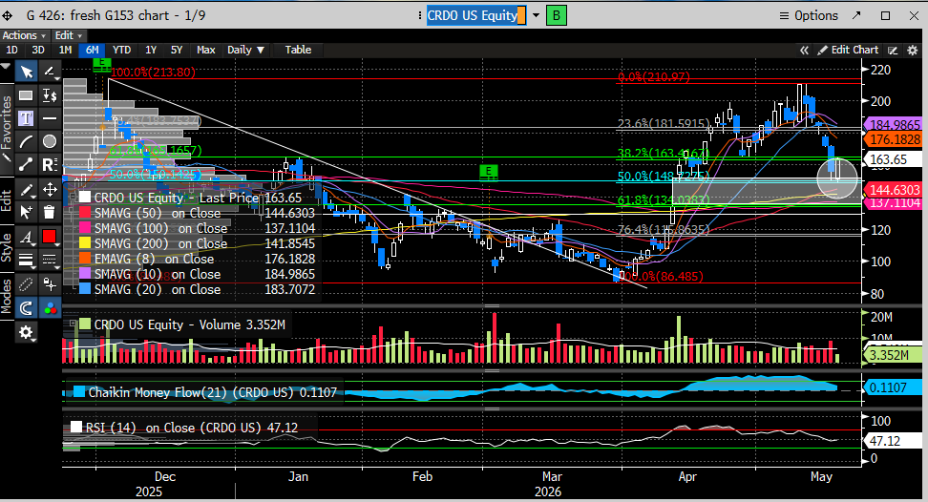Select the text annotation T tool

(x=26, y=118)
